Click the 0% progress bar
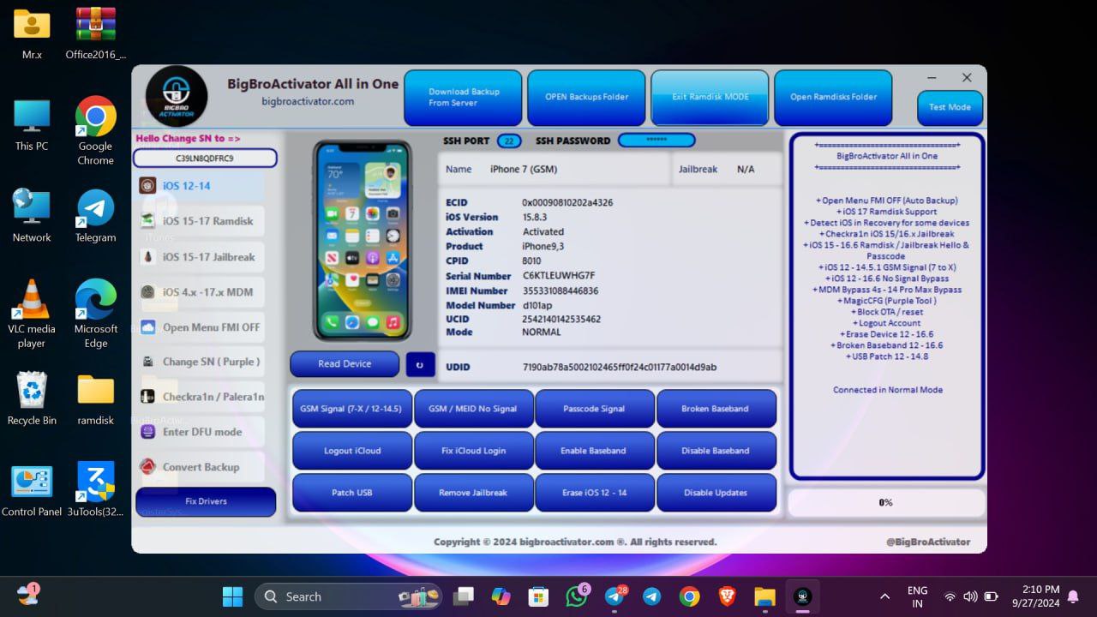This screenshot has height=617, width=1097. [886, 503]
